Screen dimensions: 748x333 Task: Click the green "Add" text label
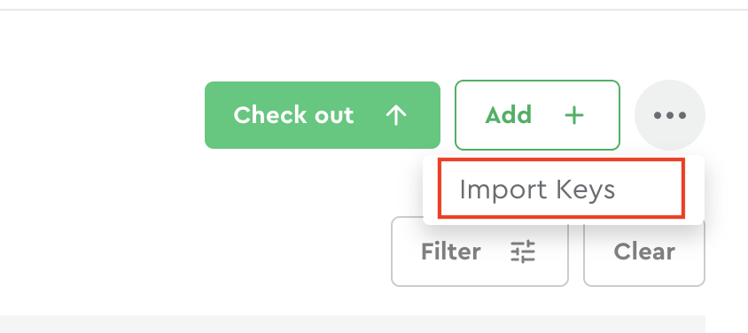(x=509, y=115)
